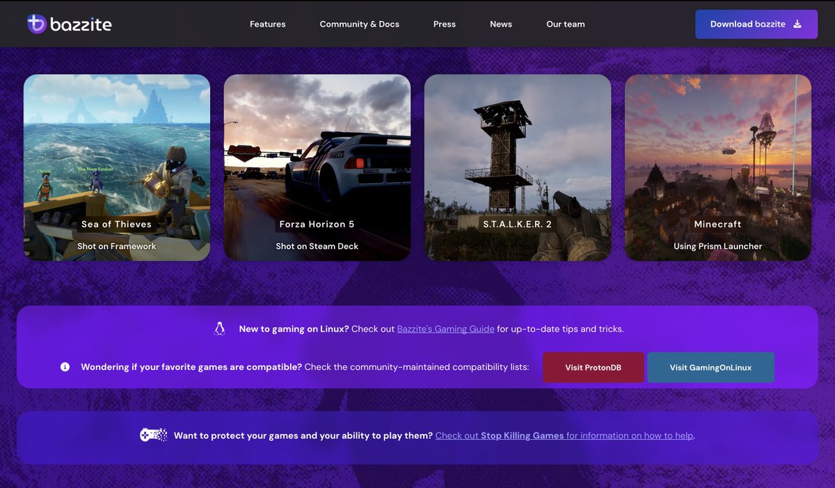Select the Sea of Thieves screenshot card
835x488 pixels.
[117, 168]
